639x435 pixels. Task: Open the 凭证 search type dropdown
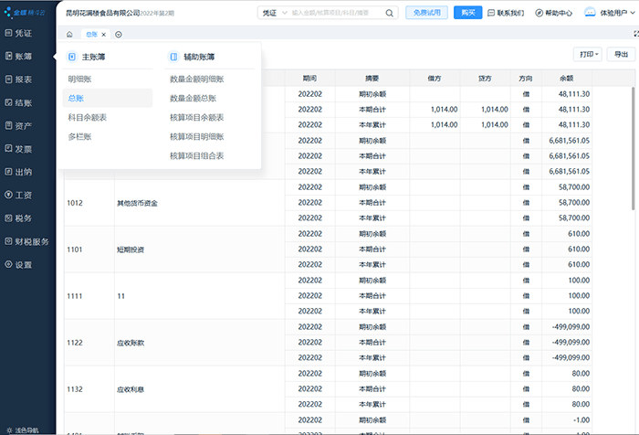[x=275, y=13]
